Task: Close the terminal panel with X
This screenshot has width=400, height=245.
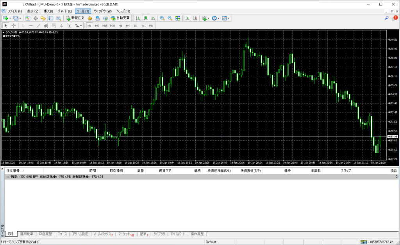Action: 3,169
